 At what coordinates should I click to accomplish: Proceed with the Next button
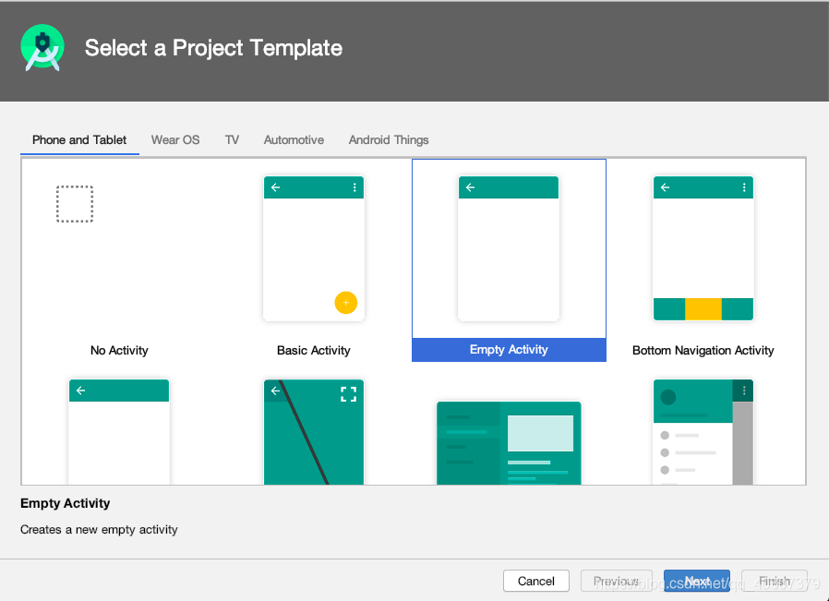697,581
